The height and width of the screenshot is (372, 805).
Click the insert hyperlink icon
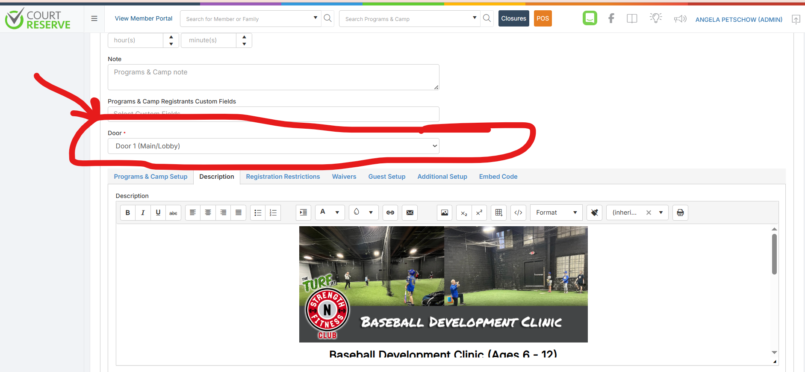click(390, 213)
